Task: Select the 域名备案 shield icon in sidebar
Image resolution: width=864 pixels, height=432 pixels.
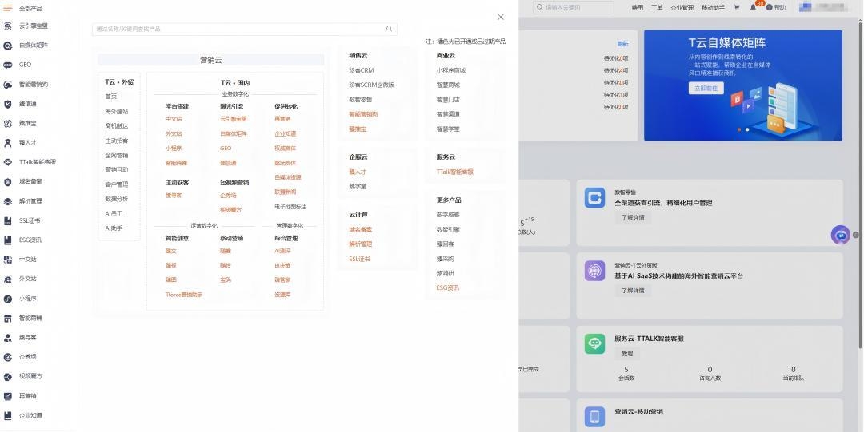Action: (x=8, y=181)
